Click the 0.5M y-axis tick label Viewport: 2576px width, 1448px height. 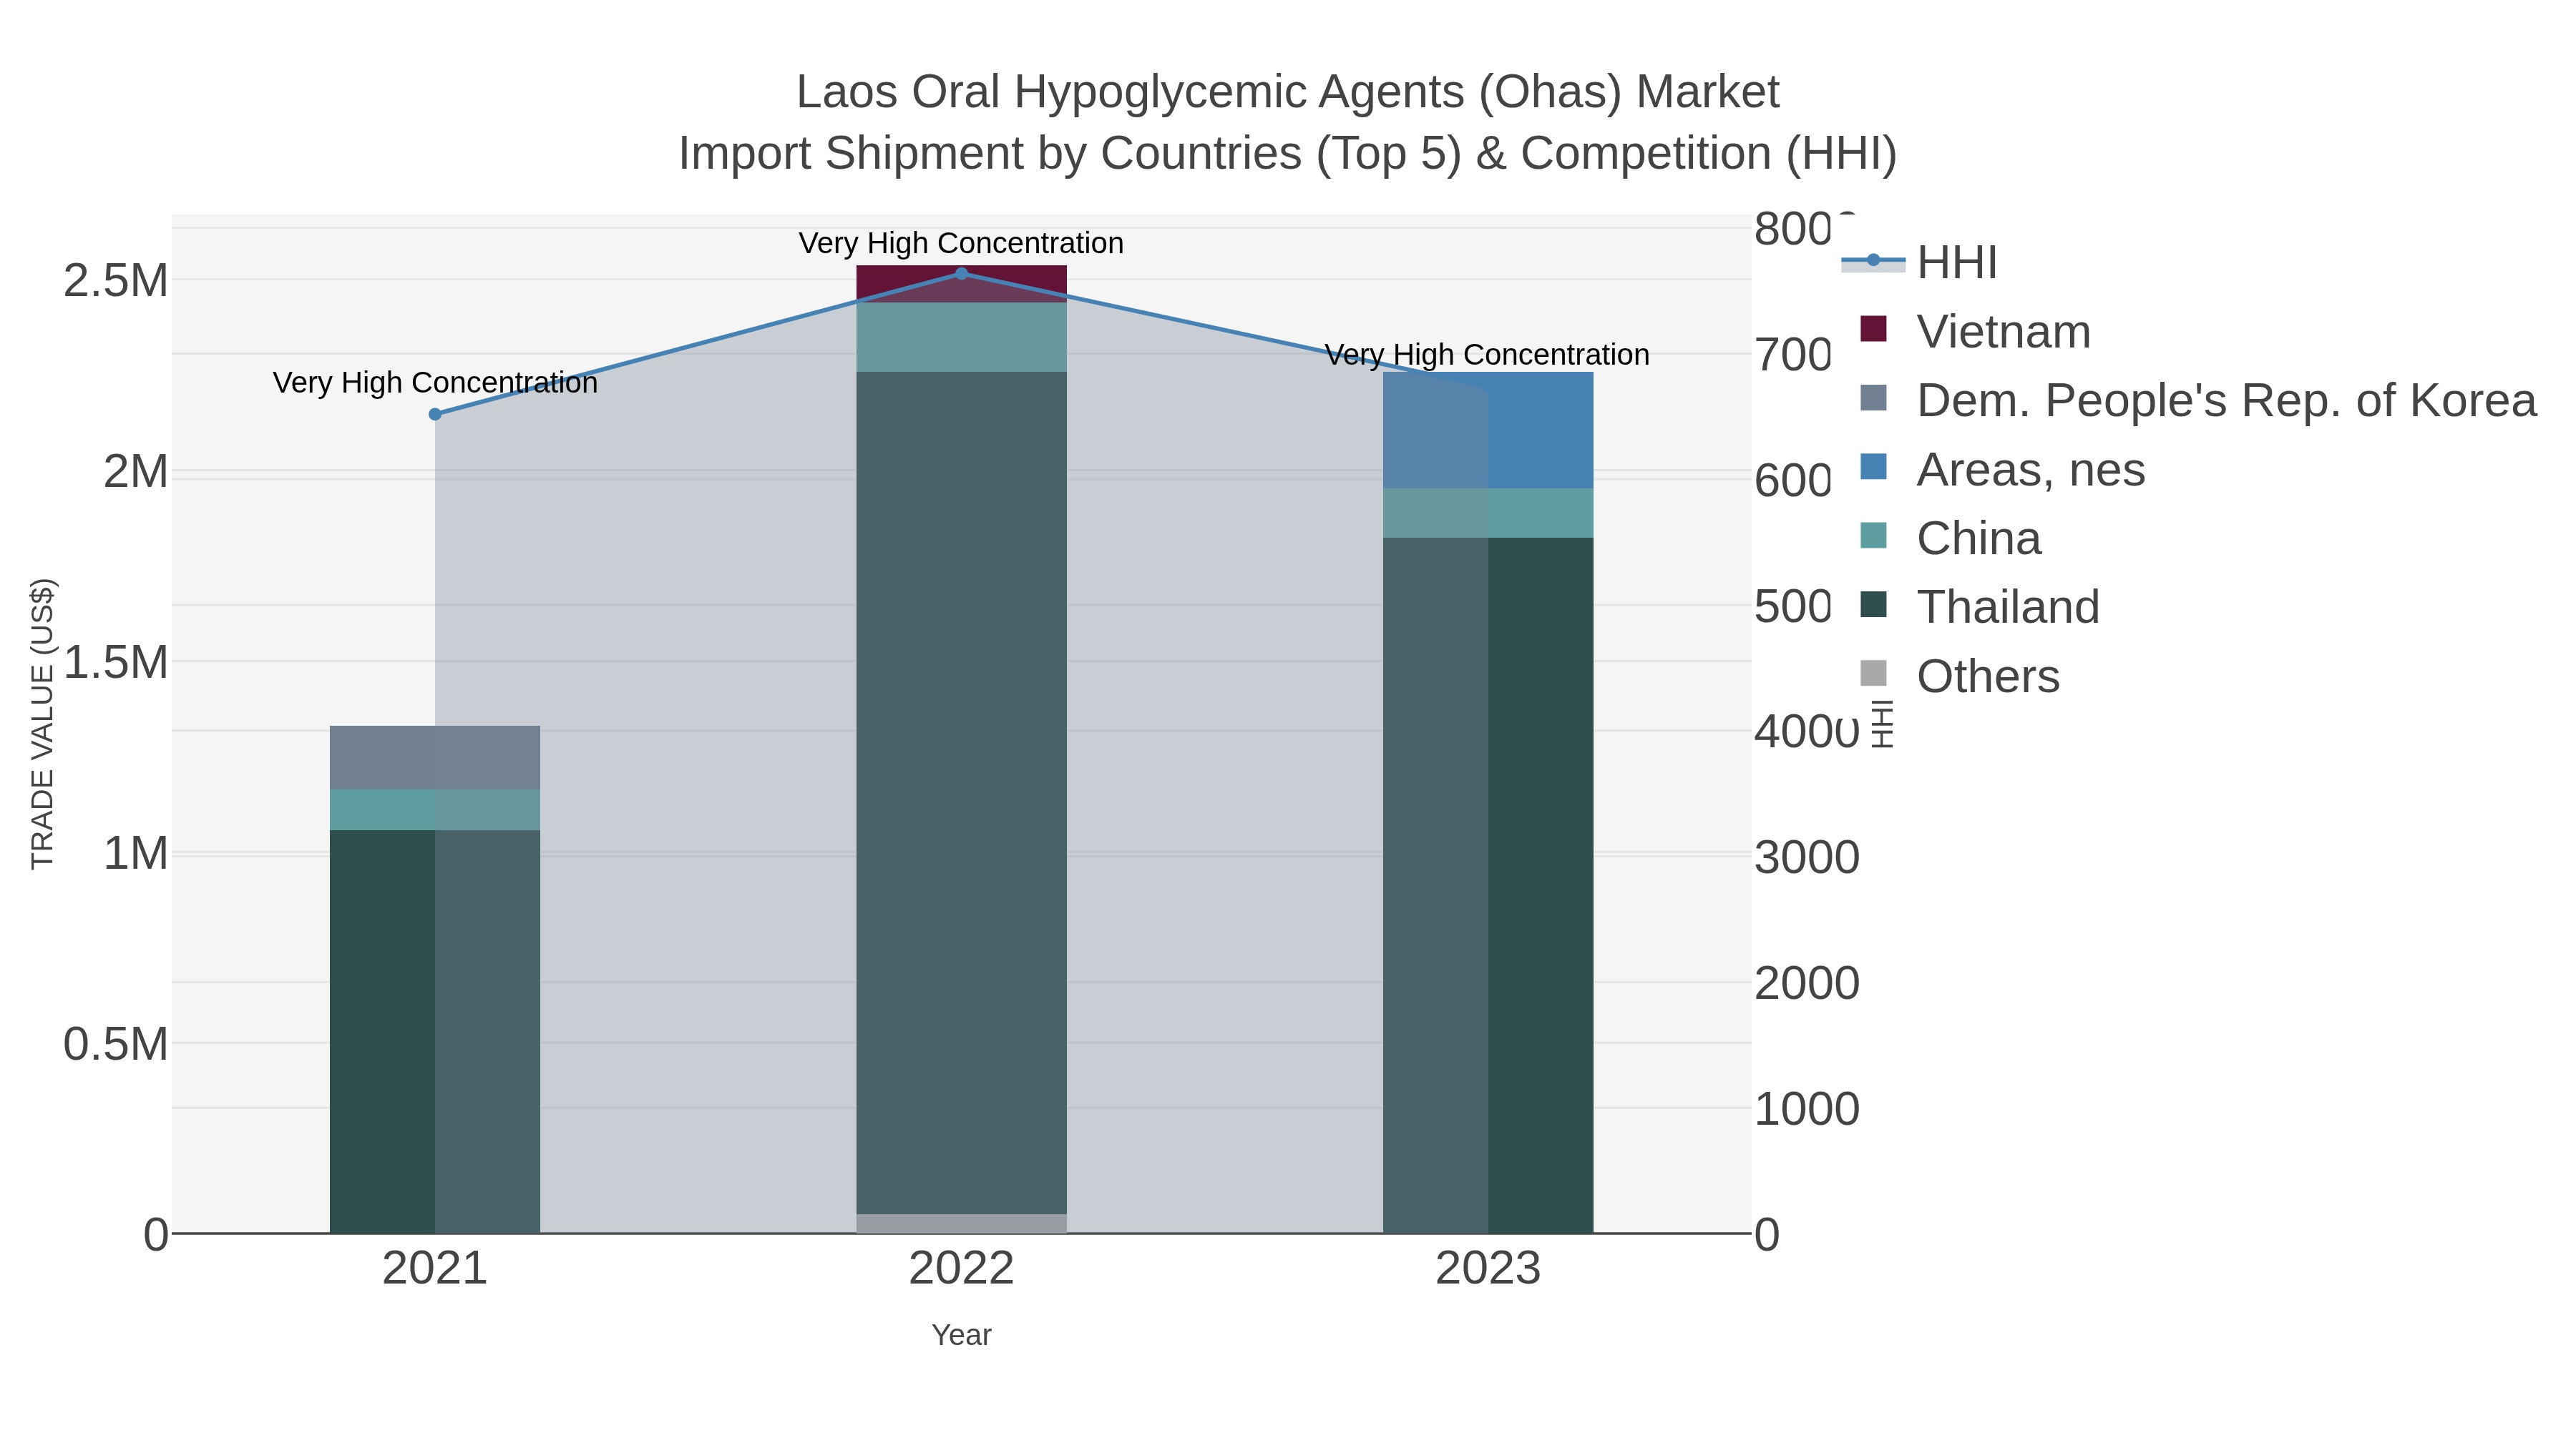coord(116,1044)
